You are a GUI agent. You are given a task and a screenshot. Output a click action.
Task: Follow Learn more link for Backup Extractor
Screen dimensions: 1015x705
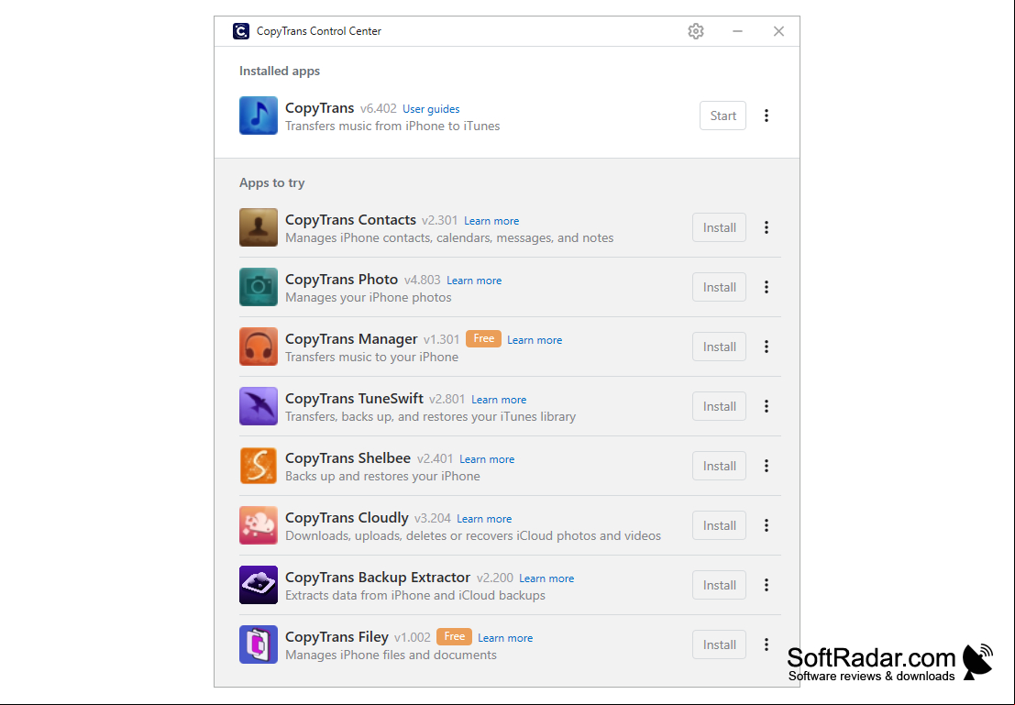[546, 578]
